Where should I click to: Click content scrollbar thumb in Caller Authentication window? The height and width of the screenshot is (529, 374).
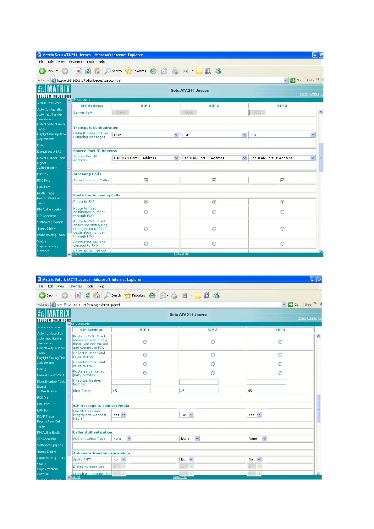click(318, 409)
